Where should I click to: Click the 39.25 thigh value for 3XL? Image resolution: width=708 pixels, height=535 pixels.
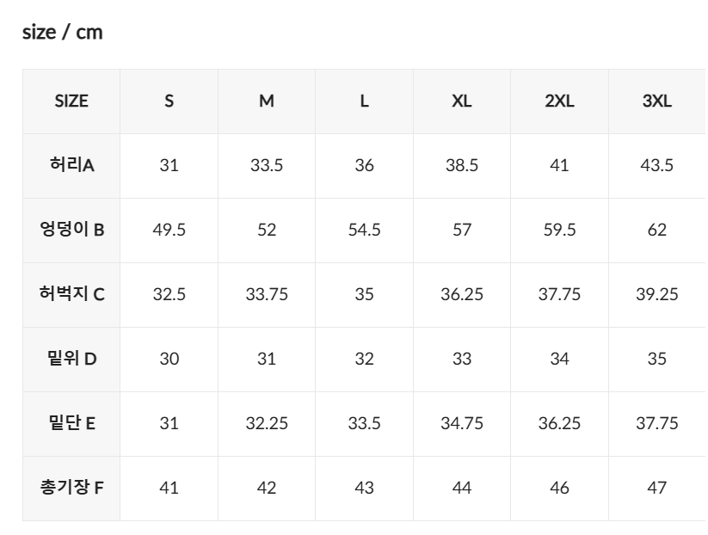tap(656, 295)
